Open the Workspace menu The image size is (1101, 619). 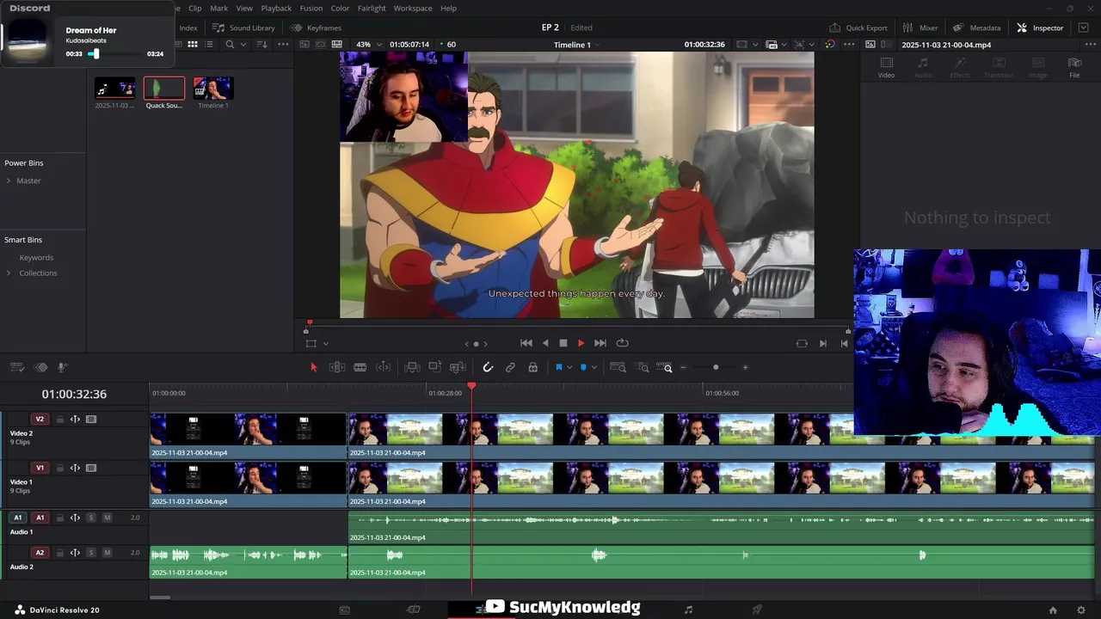pyautogui.click(x=413, y=8)
